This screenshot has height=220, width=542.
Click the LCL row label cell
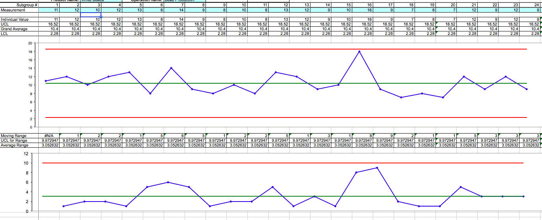tap(19, 33)
